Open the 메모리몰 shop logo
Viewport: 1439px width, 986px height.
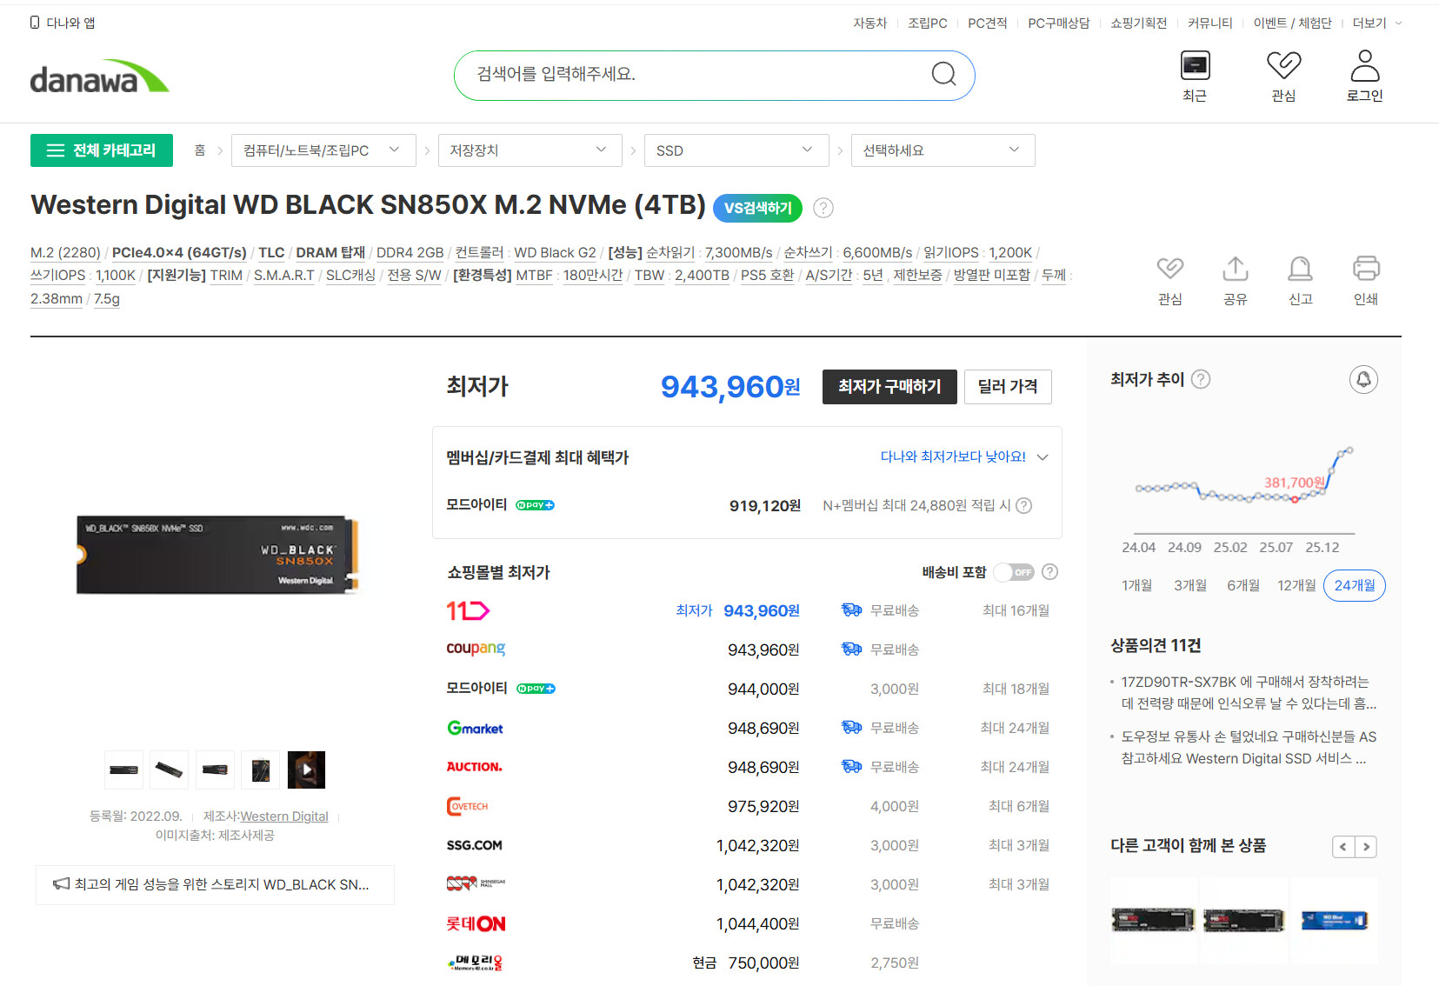(476, 963)
